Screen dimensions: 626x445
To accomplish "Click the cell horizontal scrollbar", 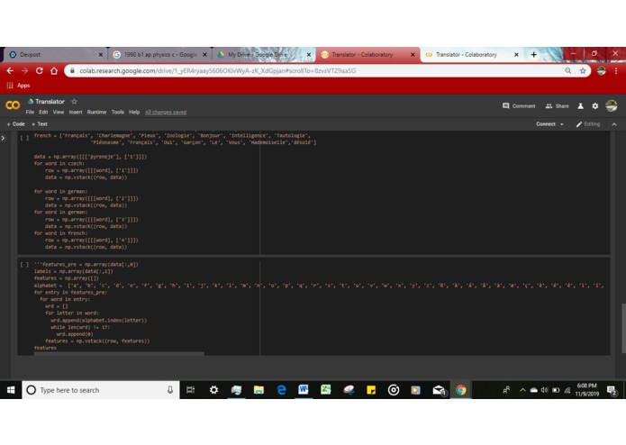I will click(x=119, y=353).
